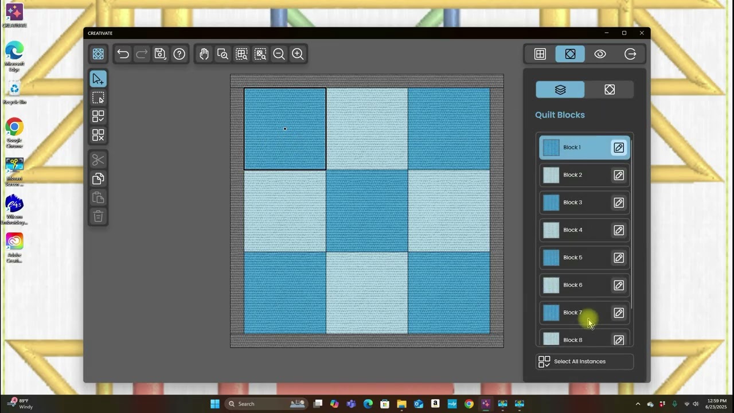Viewport: 734px width, 413px height.
Task: Edit Block 4 with pencil icon
Action: pos(619,230)
